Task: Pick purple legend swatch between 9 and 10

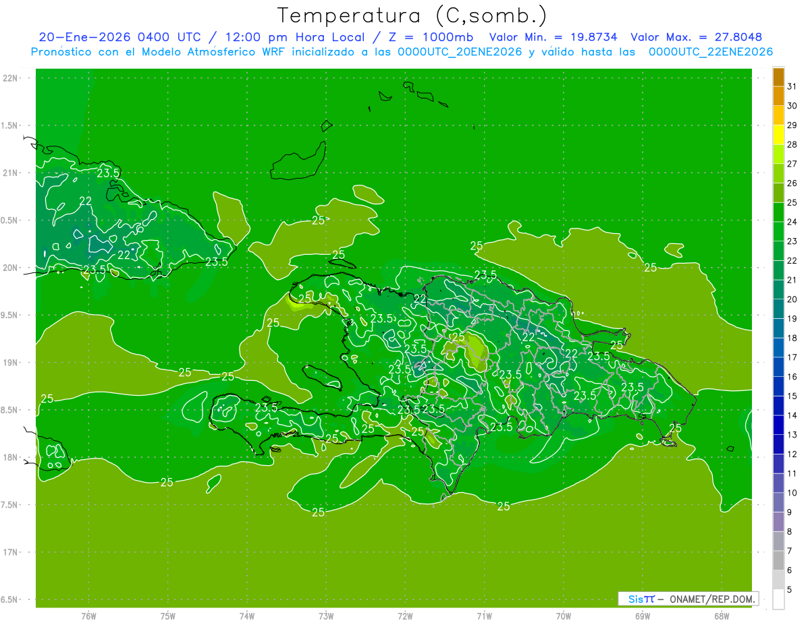Action: [x=778, y=503]
